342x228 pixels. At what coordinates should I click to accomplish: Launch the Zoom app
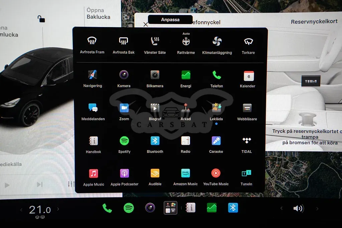click(124, 112)
